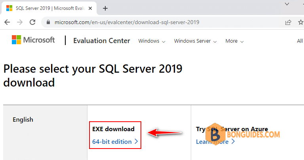Expand the Windows dropdown menu
This screenshot has width=304, height=160.
click(152, 41)
